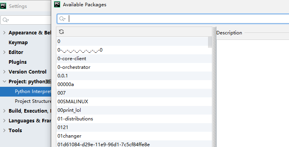
Task: Click the PyCharm icon in Settings title
Action: point(3,6)
